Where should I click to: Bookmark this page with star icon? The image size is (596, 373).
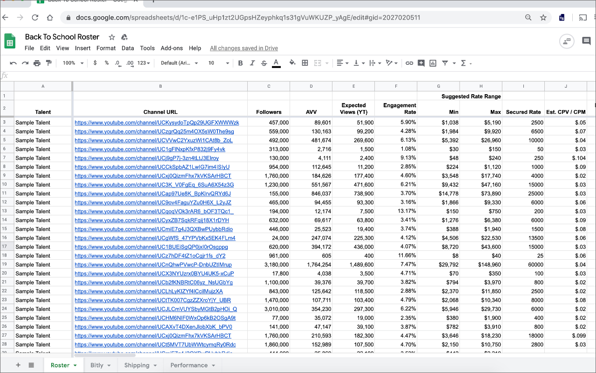pos(543,18)
